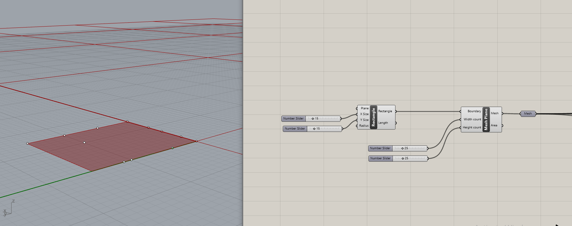Image resolution: width=572 pixels, height=226 pixels.
Task: Click the Plane input on Rectangle component
Action: pos(364,108)
